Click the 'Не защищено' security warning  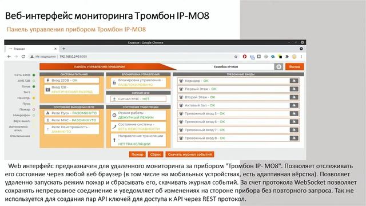click(43, 57)
